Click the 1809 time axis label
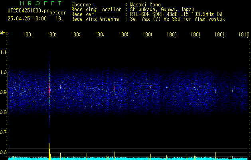This screenshot has height=160, width=251. pos(219,34)
